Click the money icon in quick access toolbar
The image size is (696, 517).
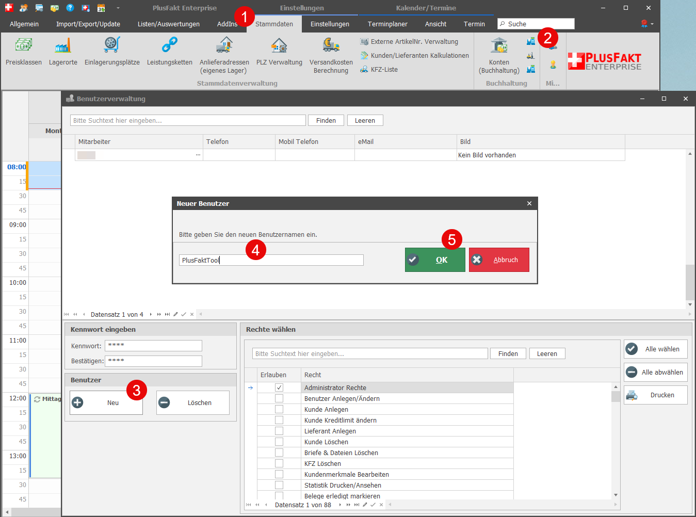[x=55, y=8]
